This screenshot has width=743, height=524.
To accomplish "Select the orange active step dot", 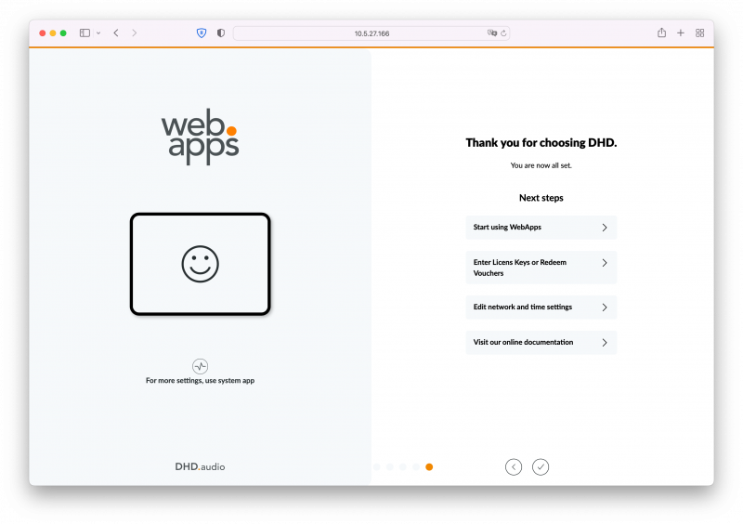I will coord(429,467).
